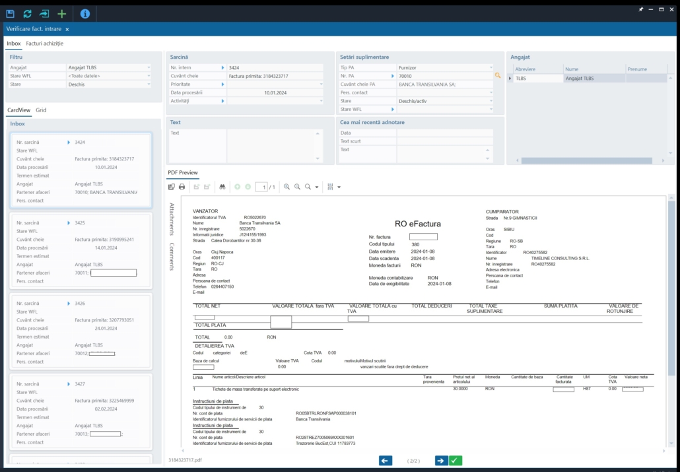The width and height of the screenshot is (680, 472).
Task: Open the blue info icon
Action: coord(85,14)
